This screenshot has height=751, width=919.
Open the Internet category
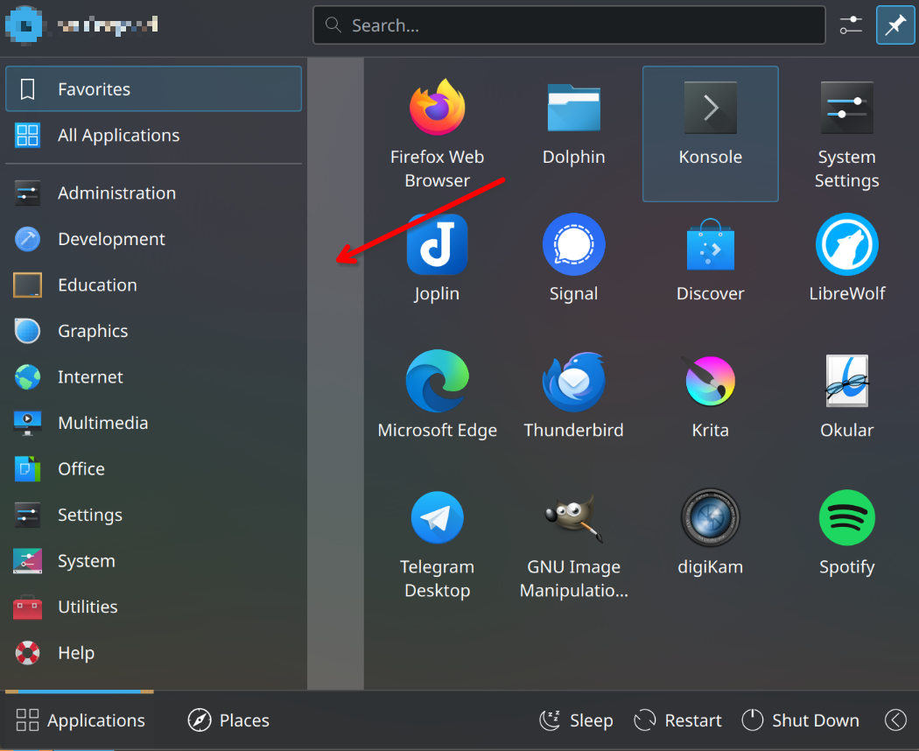coord(153,377)
